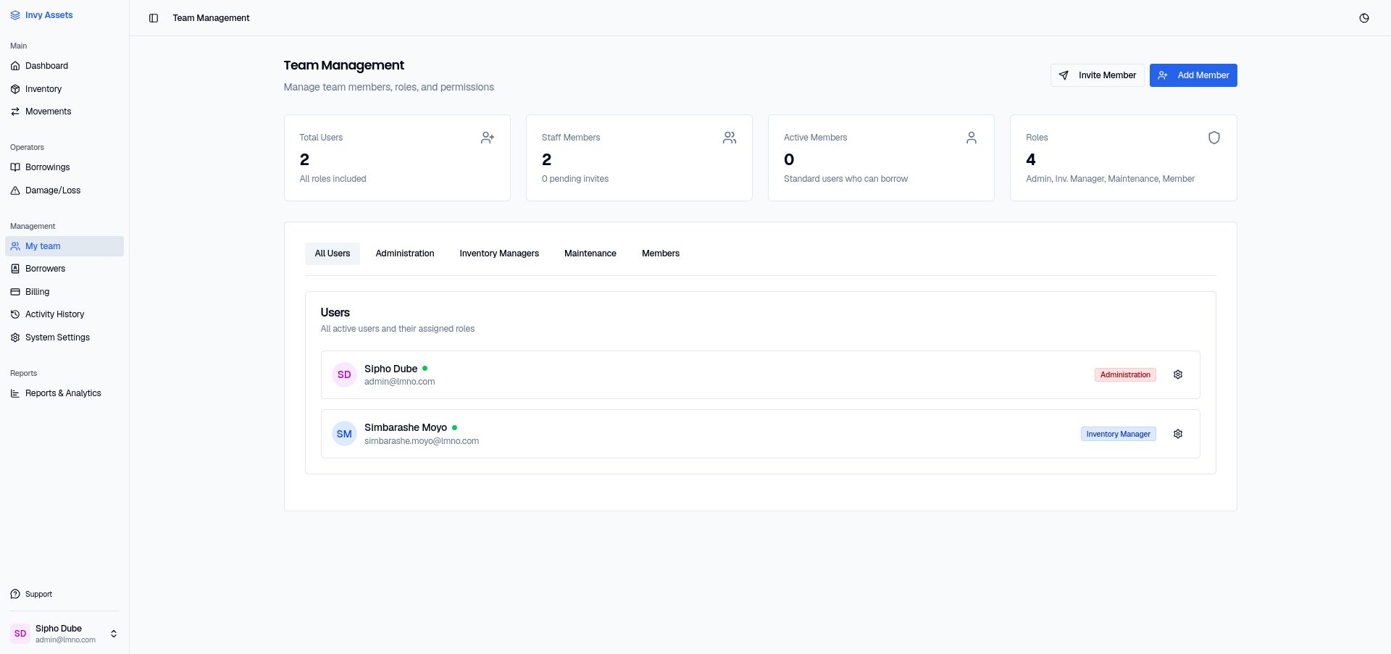Open Borrowings under Operators
The width and height of the screenshot is (1391, 654).
[64, 167]
